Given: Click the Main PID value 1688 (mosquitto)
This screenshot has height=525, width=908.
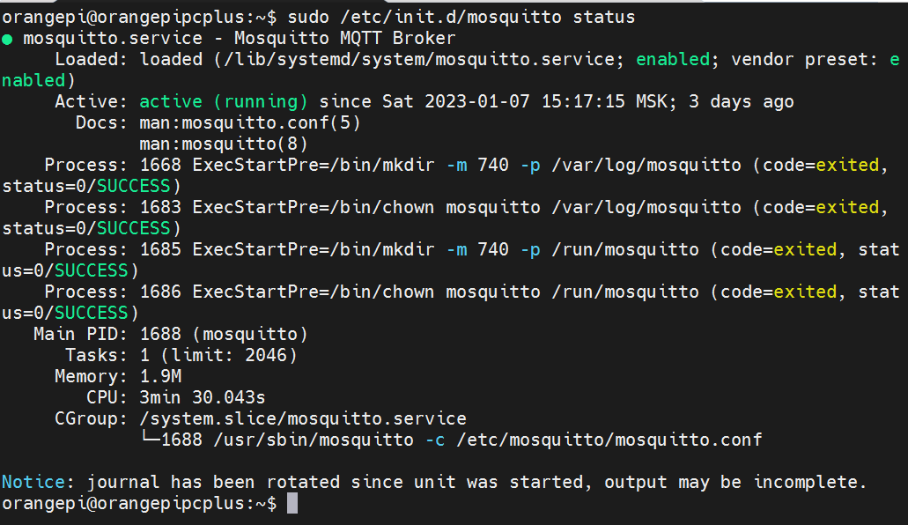Looking at the screenshot, I should pyautogui.click(x=224, y=334).
